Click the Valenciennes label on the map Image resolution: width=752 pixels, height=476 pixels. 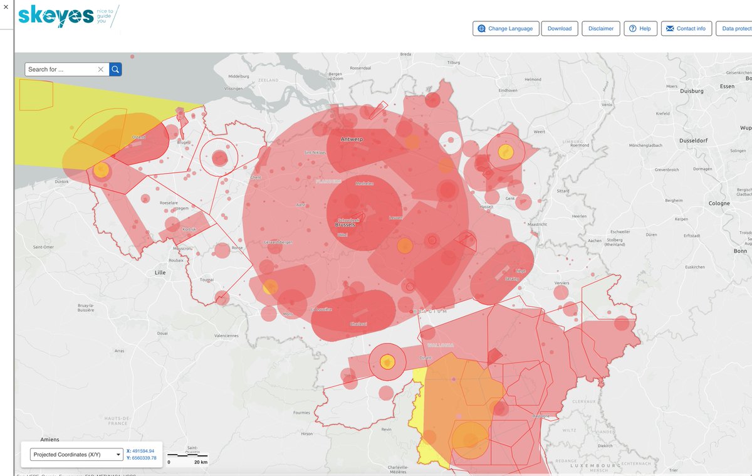point(226,336)
